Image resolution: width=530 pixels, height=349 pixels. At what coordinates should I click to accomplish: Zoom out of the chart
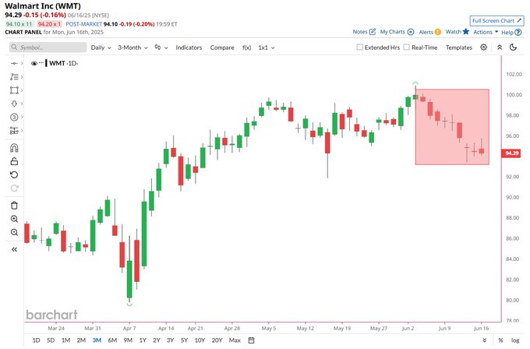[14, 232]
